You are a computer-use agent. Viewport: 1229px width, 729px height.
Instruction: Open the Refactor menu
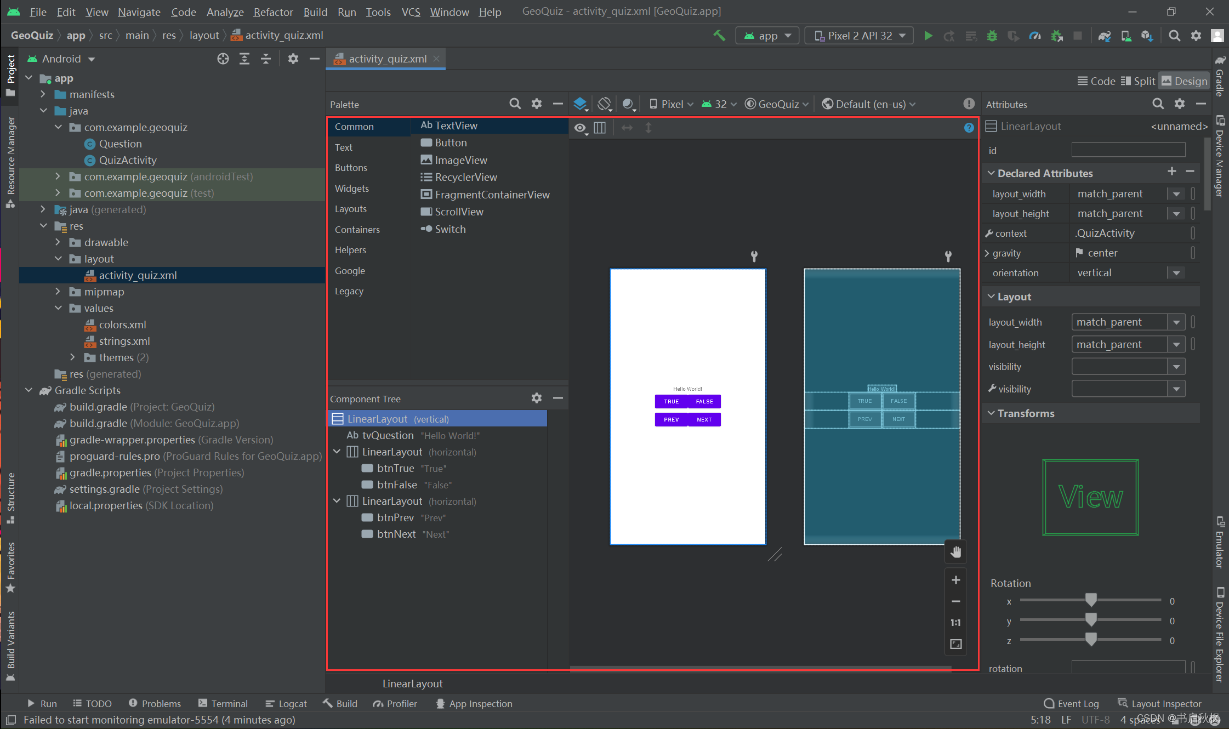click(273, 12)
